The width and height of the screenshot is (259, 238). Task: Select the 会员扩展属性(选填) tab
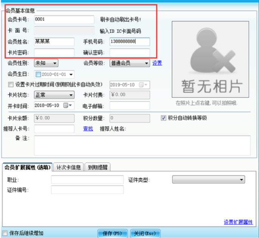[x=28, y=167]
